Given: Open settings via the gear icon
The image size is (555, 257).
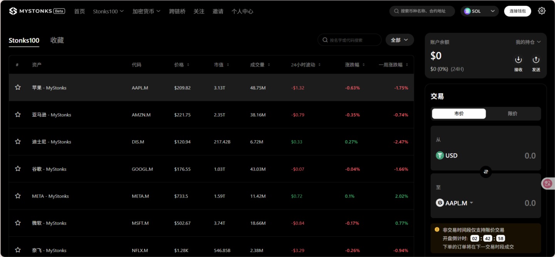Looking at the screenshot, I should click(x=542, y=10).
